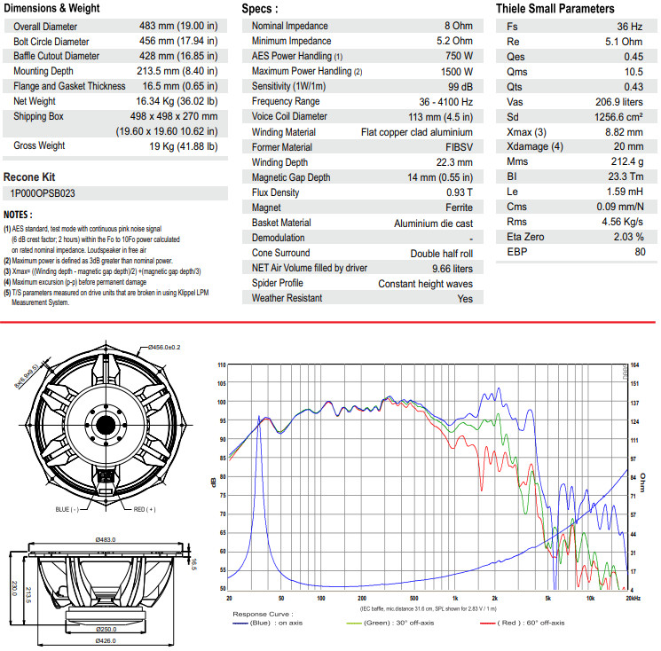Select AES Power Handling value 750 W
Screen dimensions: 661x651
(459, 56)
